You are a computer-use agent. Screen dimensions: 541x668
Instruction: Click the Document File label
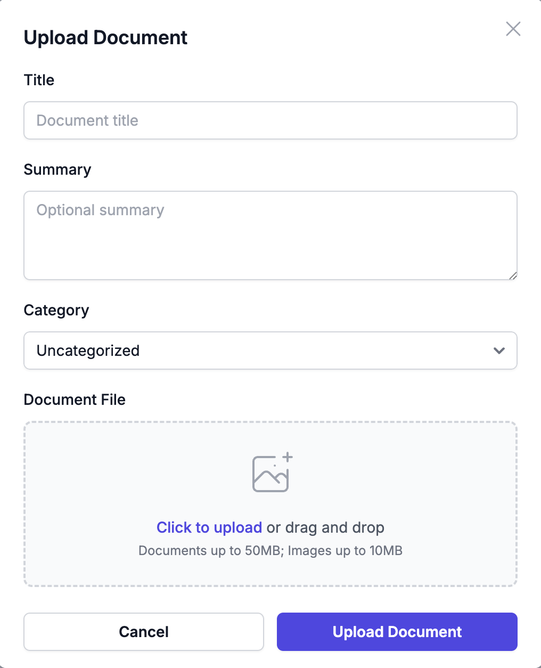click(x=75, y=400)
